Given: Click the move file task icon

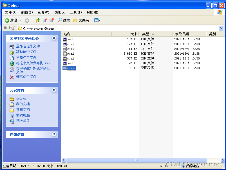Looking at the screenshot, I should click(12, 52).
